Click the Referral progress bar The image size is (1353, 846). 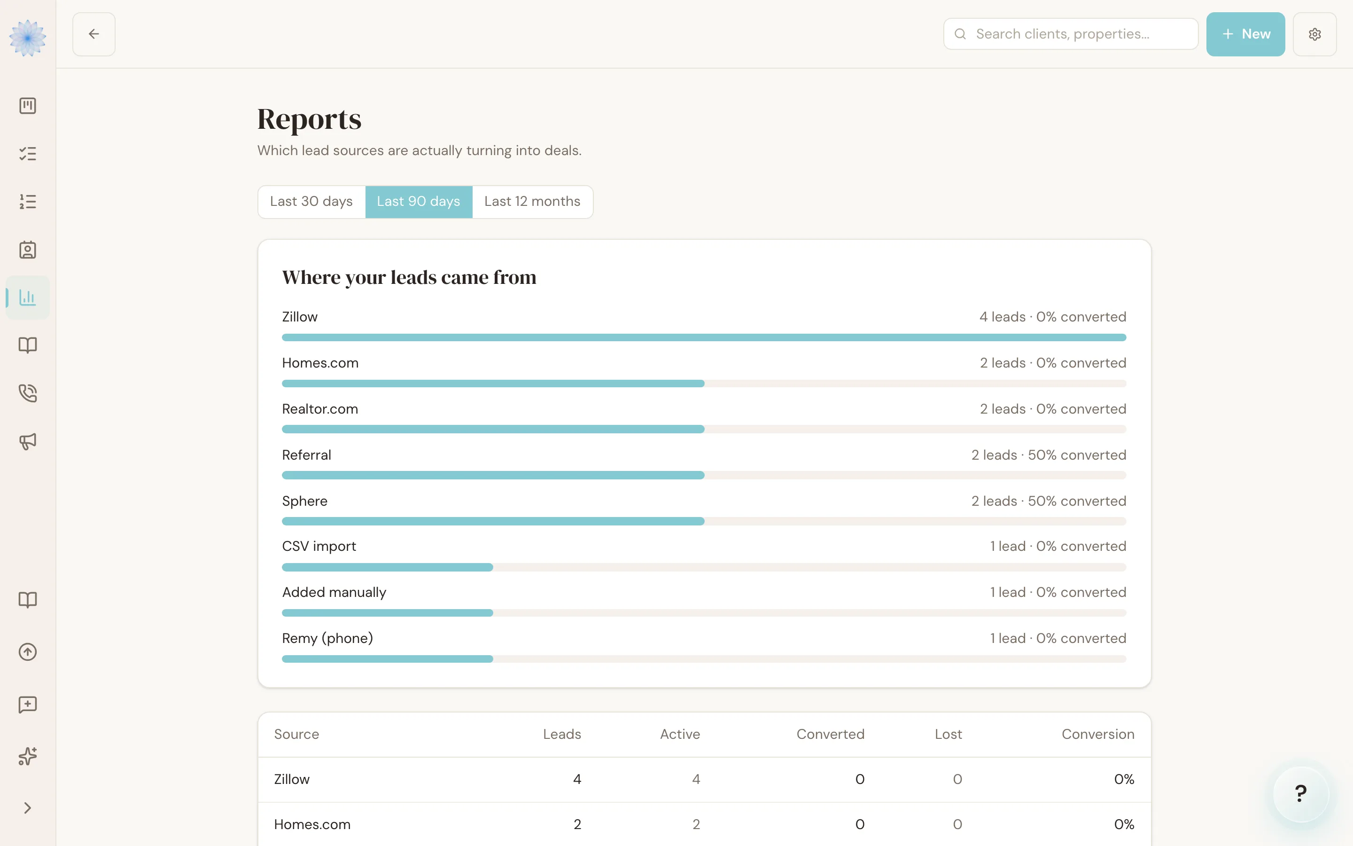click(704, 475)
